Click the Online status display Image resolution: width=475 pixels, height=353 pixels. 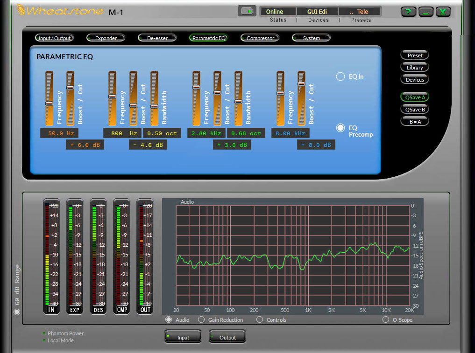[x=277, y=12]
